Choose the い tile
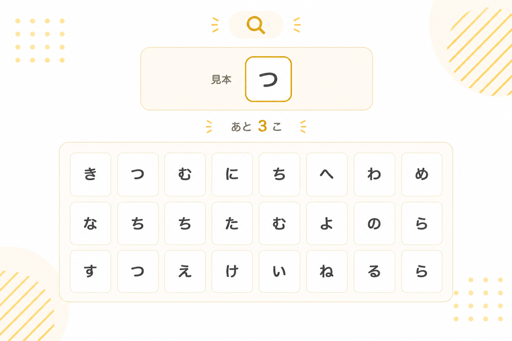The height and width of the screenshot is (341, 512). (279, 271)
